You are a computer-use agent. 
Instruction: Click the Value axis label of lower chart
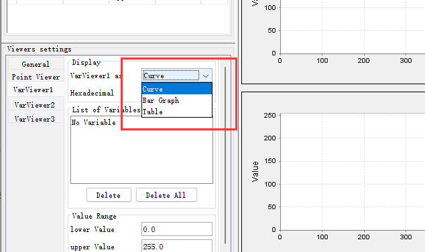(255, 172)
